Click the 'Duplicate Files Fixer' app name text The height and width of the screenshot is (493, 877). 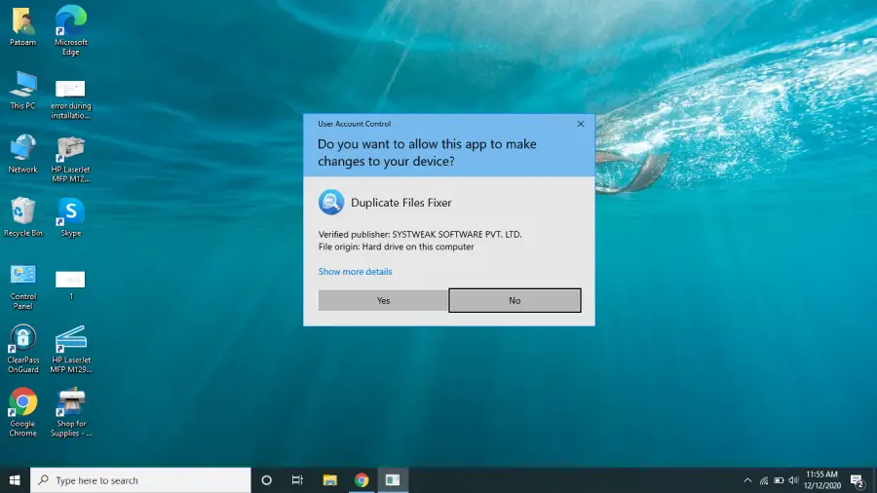(401, 203)
